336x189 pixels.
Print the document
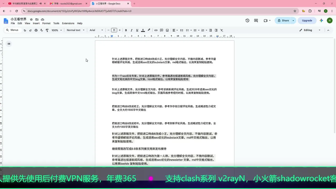pyautogui.click(x=36, y=30)
